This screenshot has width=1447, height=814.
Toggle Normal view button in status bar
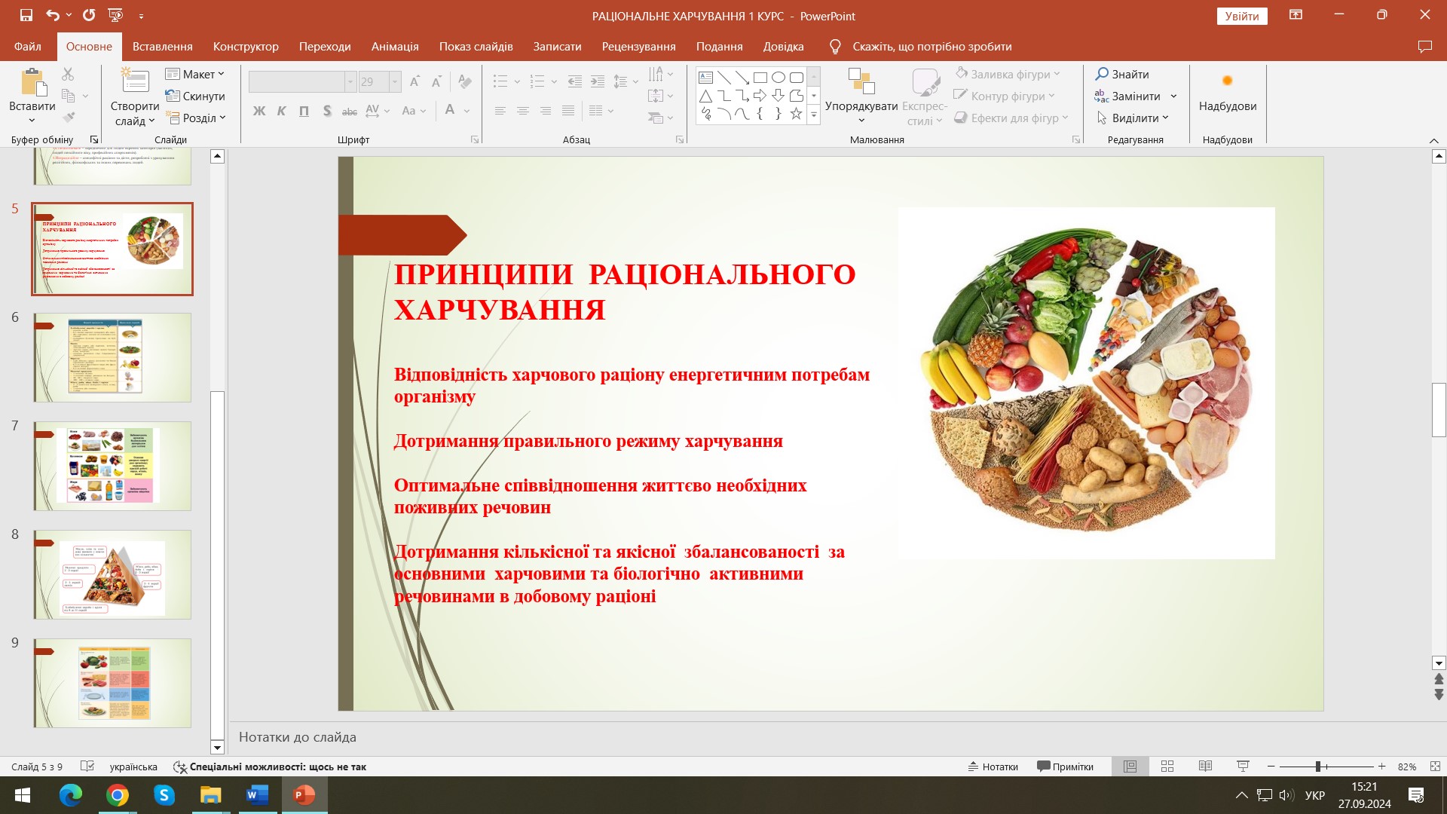(1130, 767)
